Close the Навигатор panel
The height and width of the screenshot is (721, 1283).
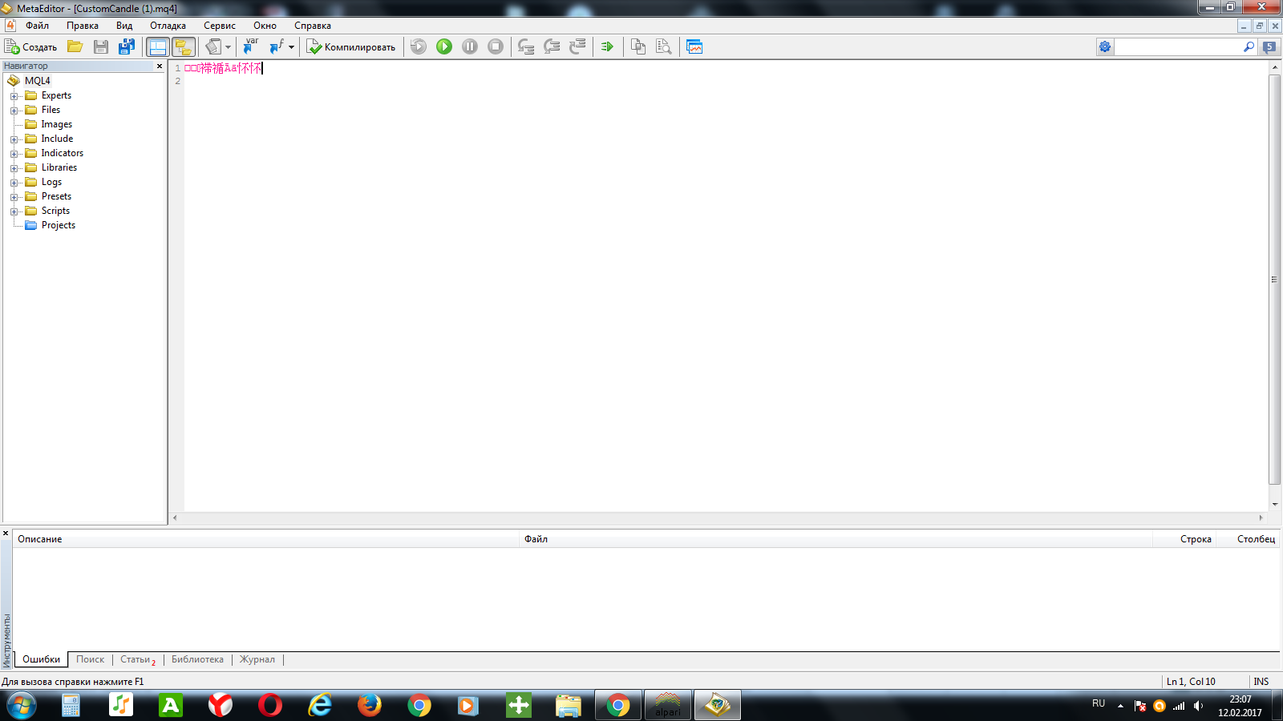[160, 66]
